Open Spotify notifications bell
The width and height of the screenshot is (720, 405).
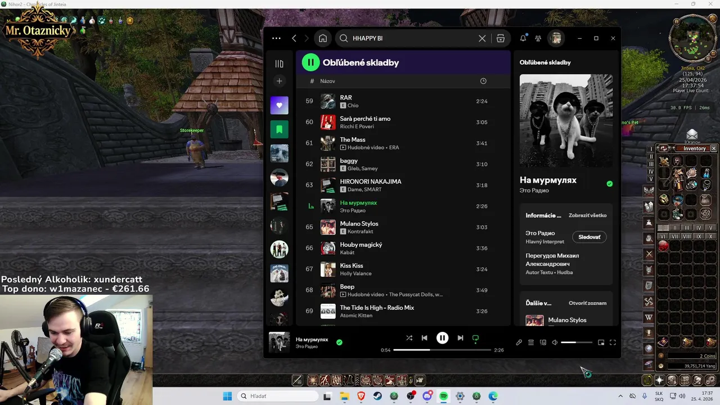point(523,38)
